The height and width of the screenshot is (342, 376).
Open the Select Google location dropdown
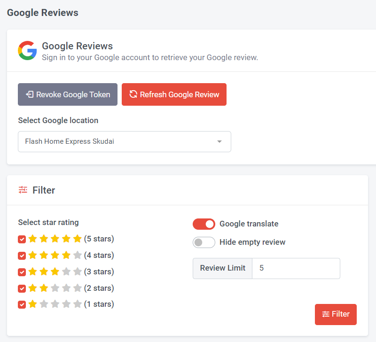tap(125, 141)
